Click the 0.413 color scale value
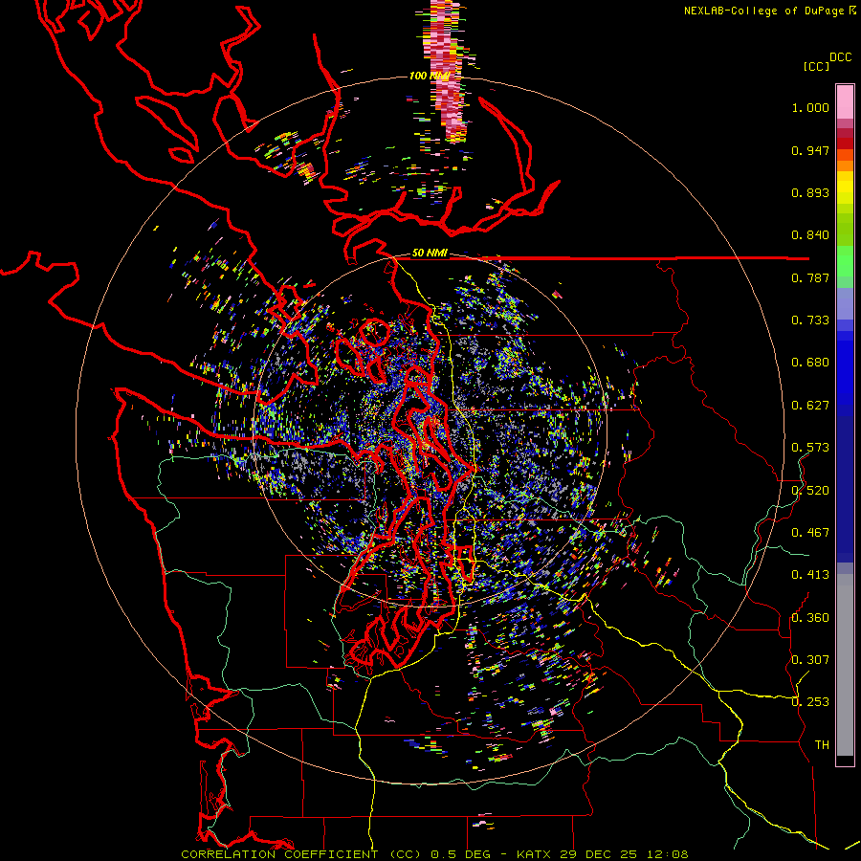861x861 pixels. (810, 575)
